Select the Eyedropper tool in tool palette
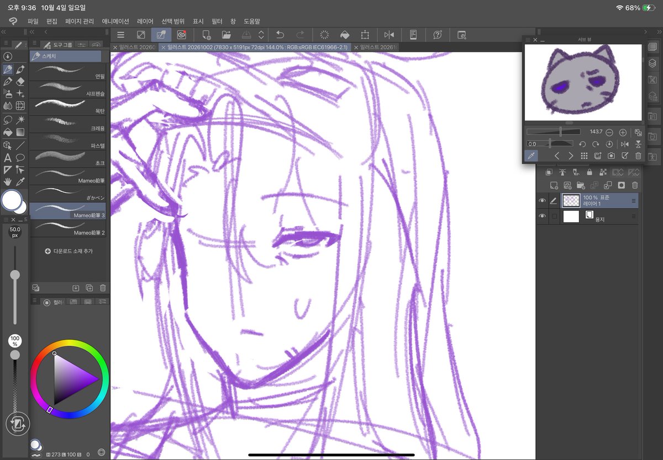 coord(20,181)
